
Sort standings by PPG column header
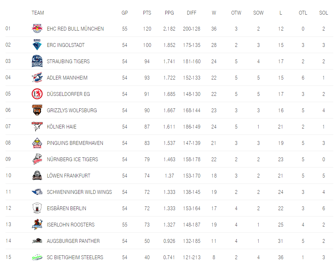point(169,13)
